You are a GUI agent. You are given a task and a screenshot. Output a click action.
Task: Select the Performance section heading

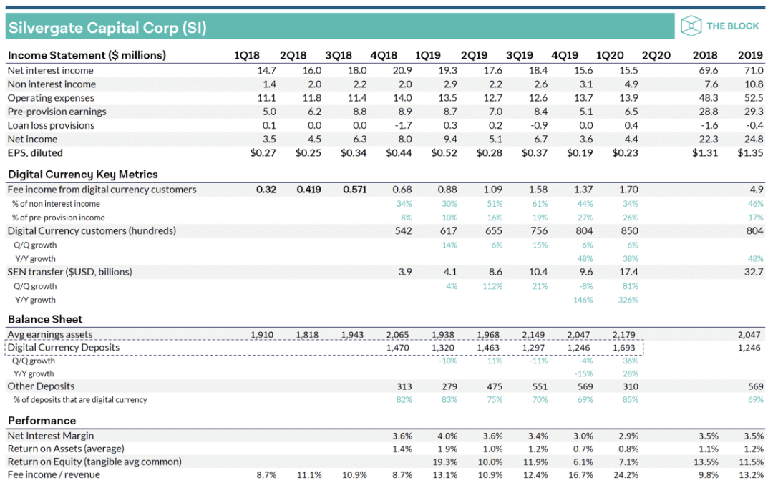click(42, 421)
